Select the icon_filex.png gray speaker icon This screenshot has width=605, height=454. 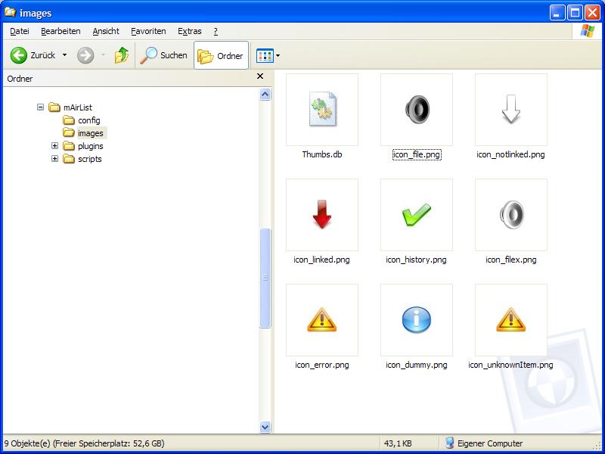pyautogui.click(x=510, y=214)
